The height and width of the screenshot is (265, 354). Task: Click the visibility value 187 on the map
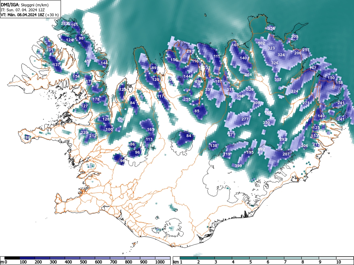[x=218, y=81]
